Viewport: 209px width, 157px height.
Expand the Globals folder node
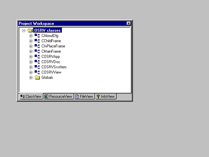(31, 78)
